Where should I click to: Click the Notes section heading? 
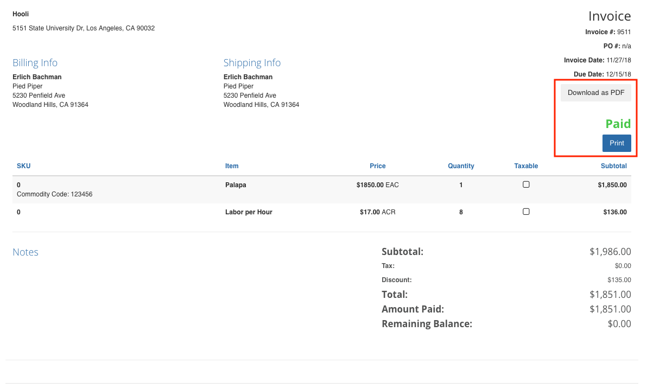point(26,252)
